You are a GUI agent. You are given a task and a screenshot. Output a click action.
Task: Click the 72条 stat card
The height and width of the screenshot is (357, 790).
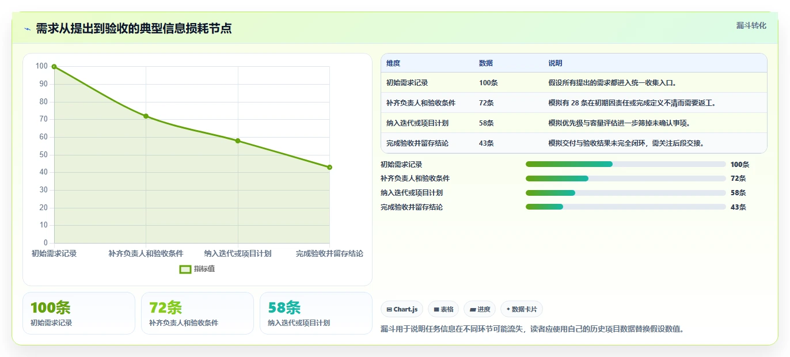[197, 313]
